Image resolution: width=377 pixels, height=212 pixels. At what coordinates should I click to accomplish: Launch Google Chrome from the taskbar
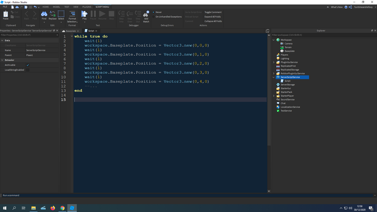[x=62, y=208]
